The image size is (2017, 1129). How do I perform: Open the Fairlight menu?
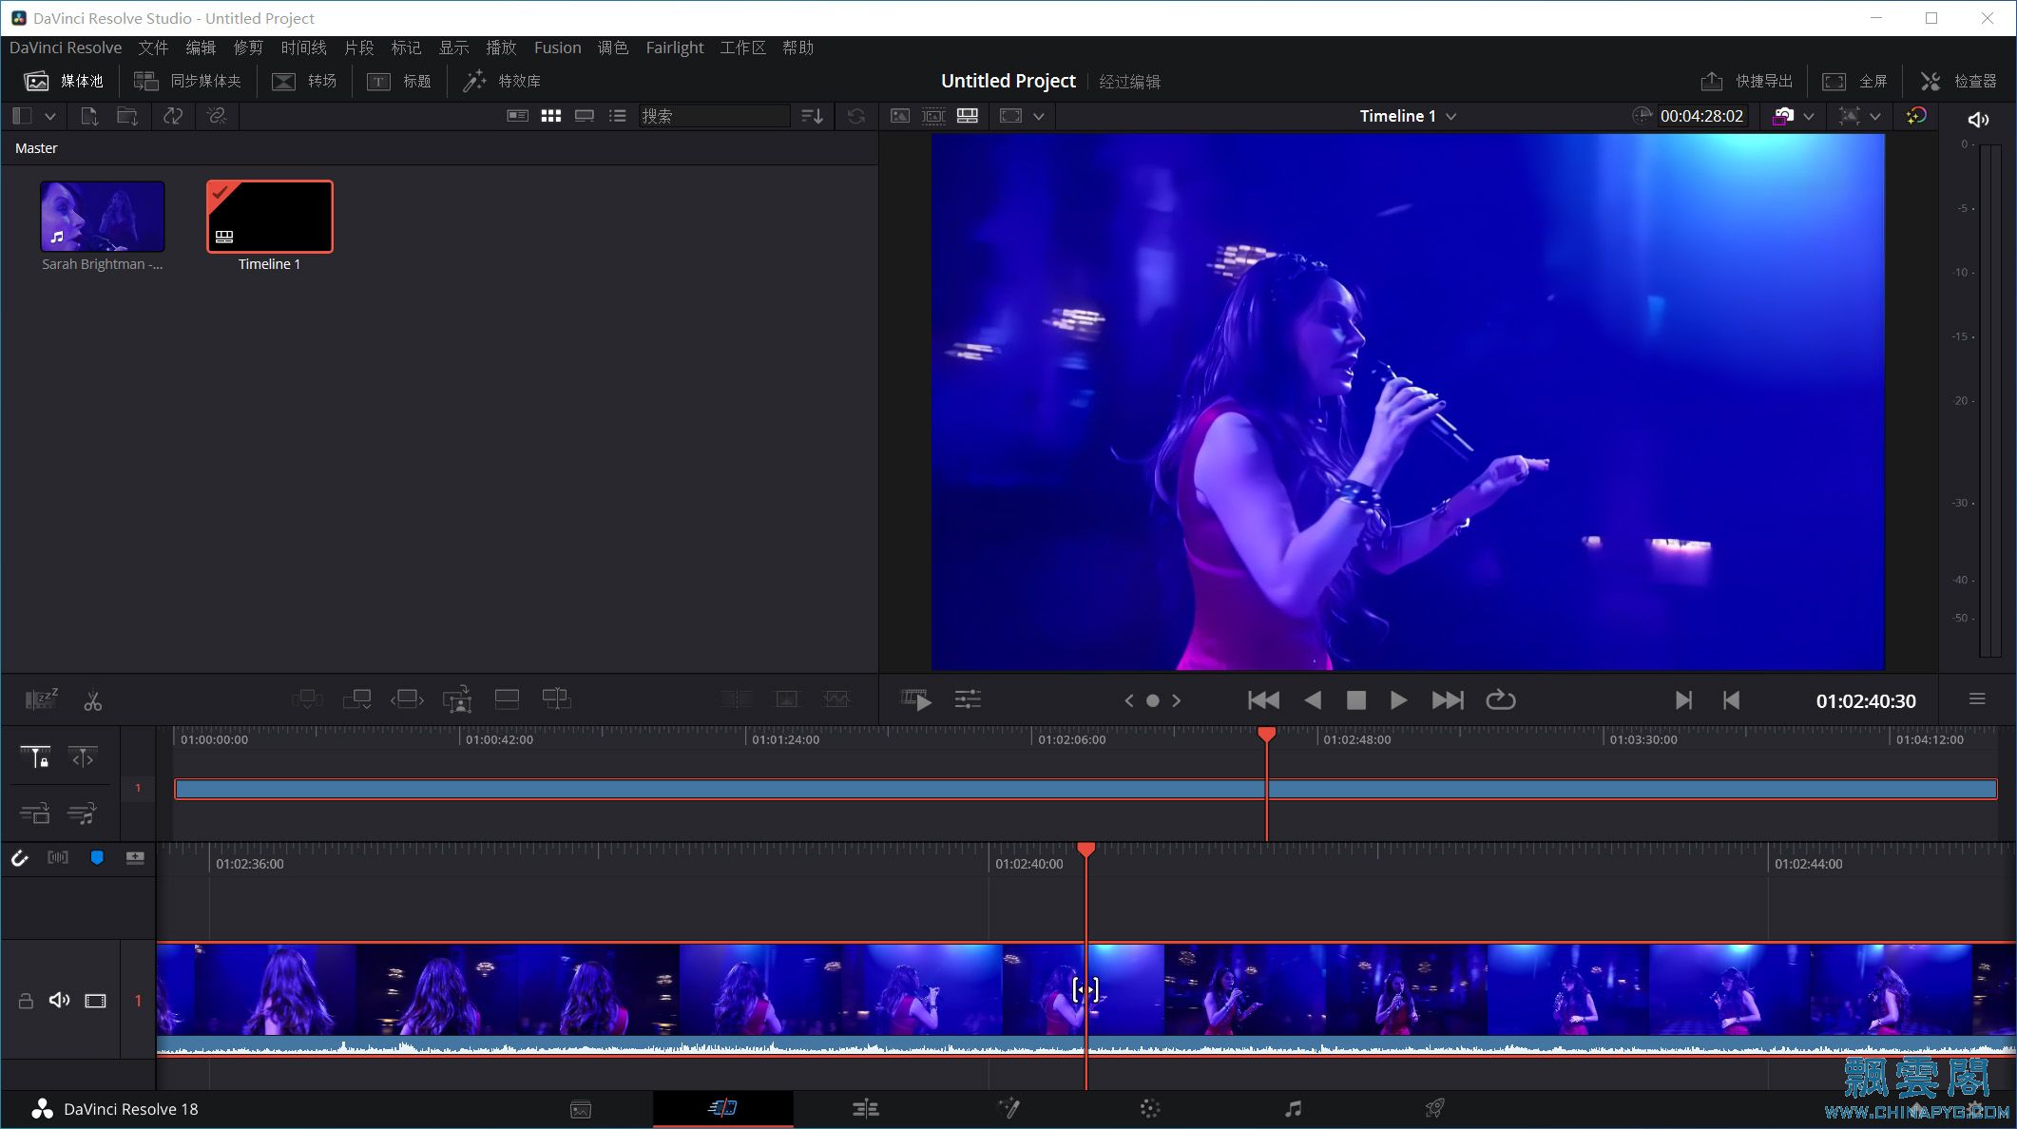pos(675,48)
